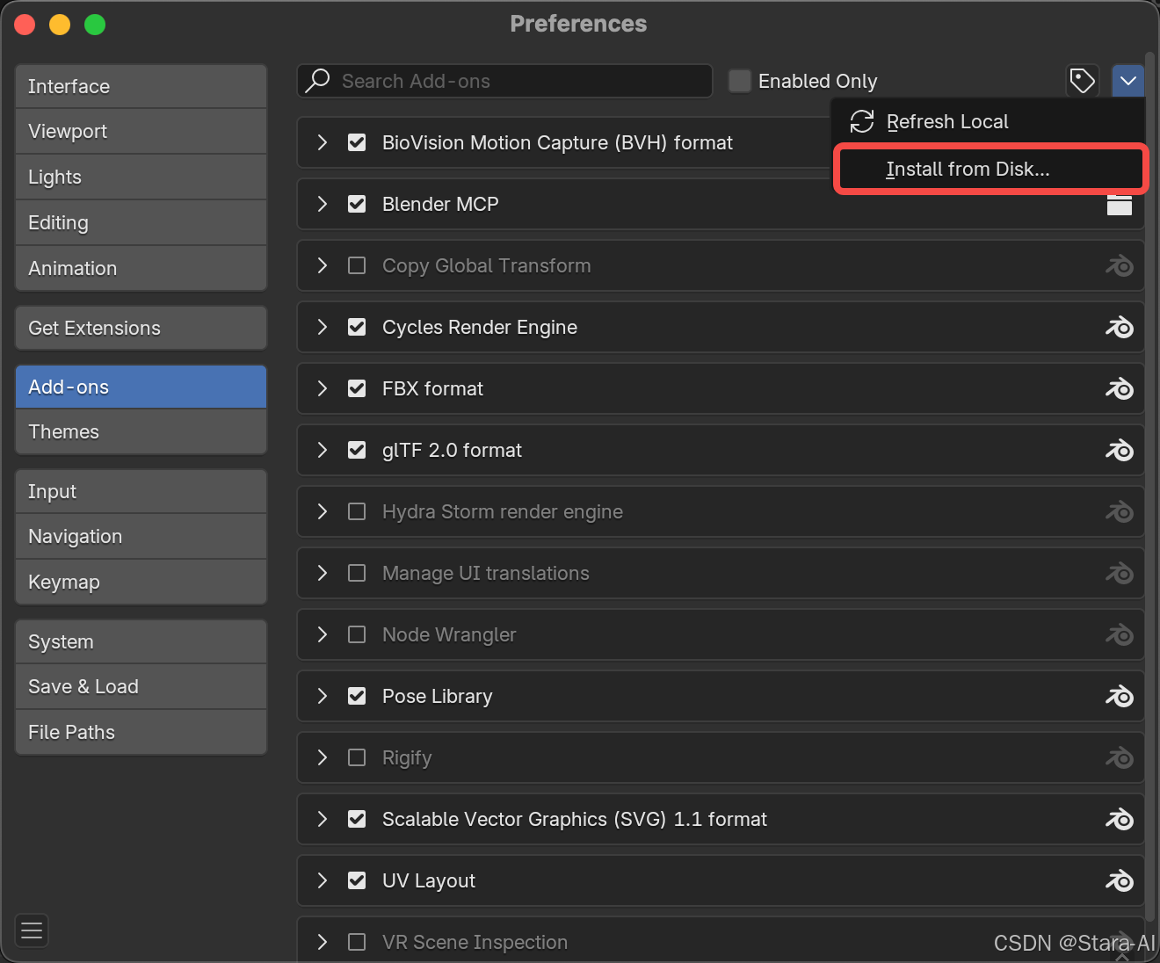Expand the FBX format add-on details
Screen dimensions: 1160x963
(323, 388)
